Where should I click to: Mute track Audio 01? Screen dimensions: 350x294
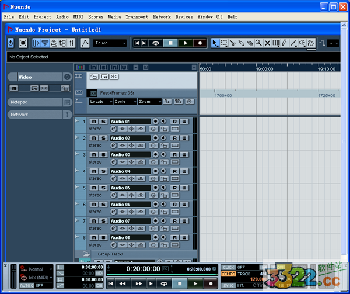coord(94,122)
